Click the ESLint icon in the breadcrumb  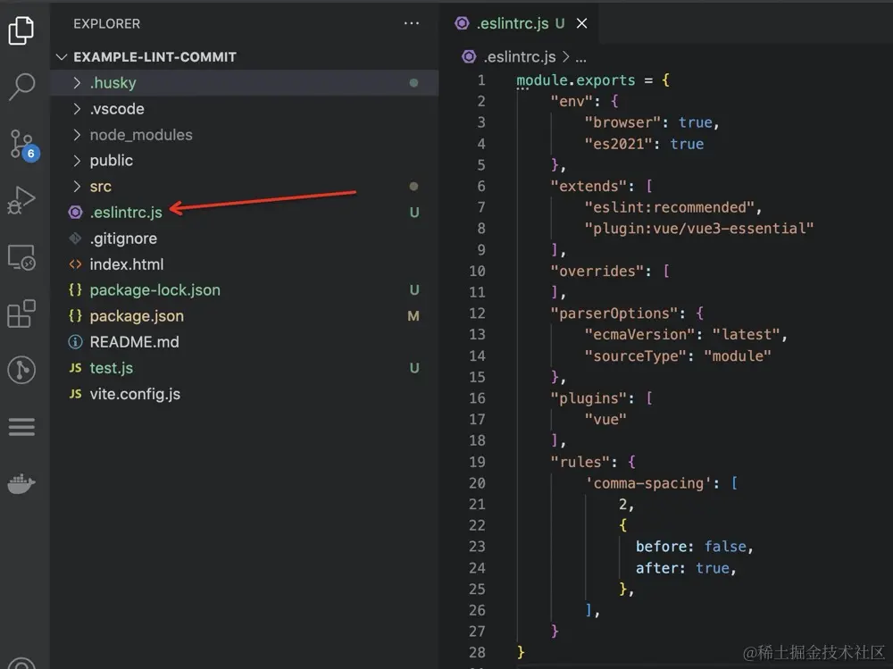click(x=469, y=56)
